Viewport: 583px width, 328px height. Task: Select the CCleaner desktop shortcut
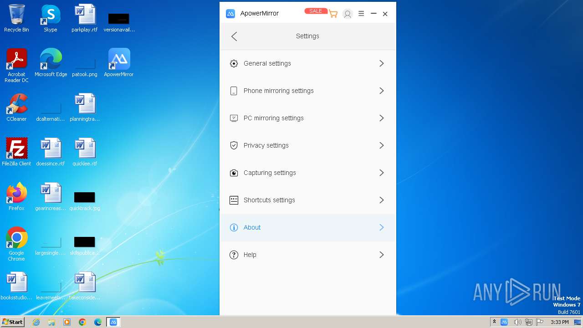[x=16, y=108]
